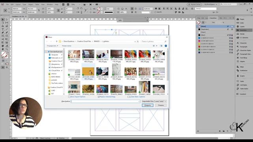Open the Scripts panel
This screenshot has height=142, width=253.
point(241,76)
